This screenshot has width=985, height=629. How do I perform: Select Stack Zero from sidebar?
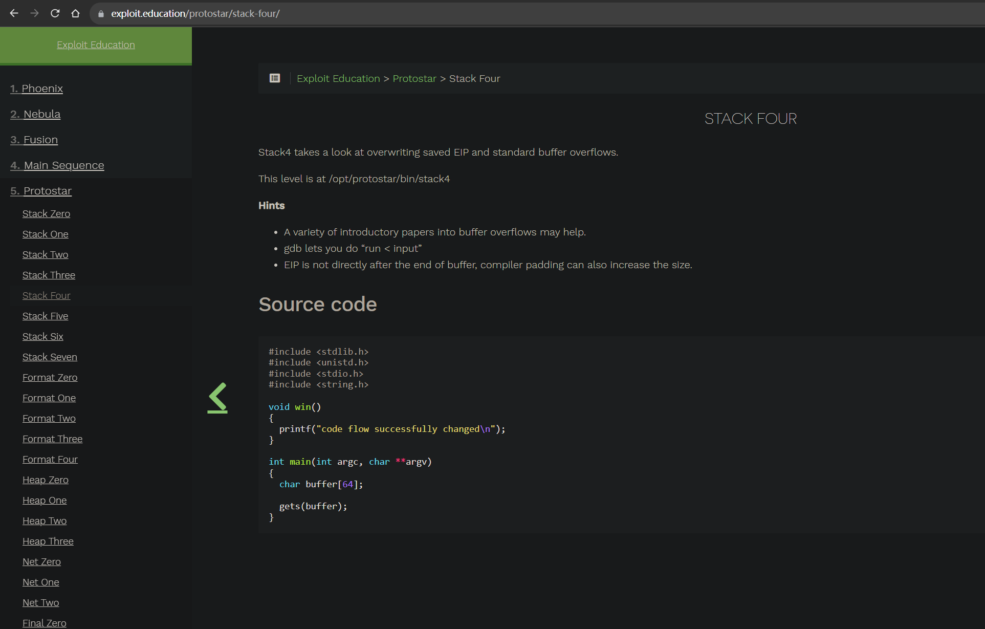tap(44, 213)
